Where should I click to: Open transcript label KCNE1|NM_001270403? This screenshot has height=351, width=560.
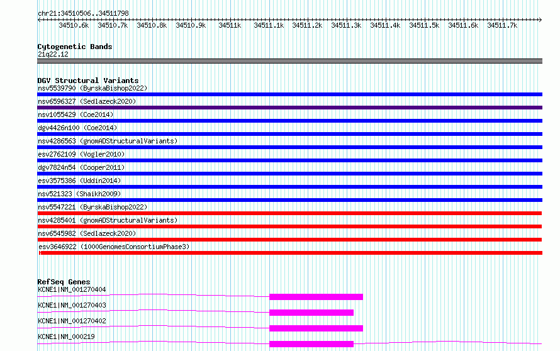click(x=72, y=305)
